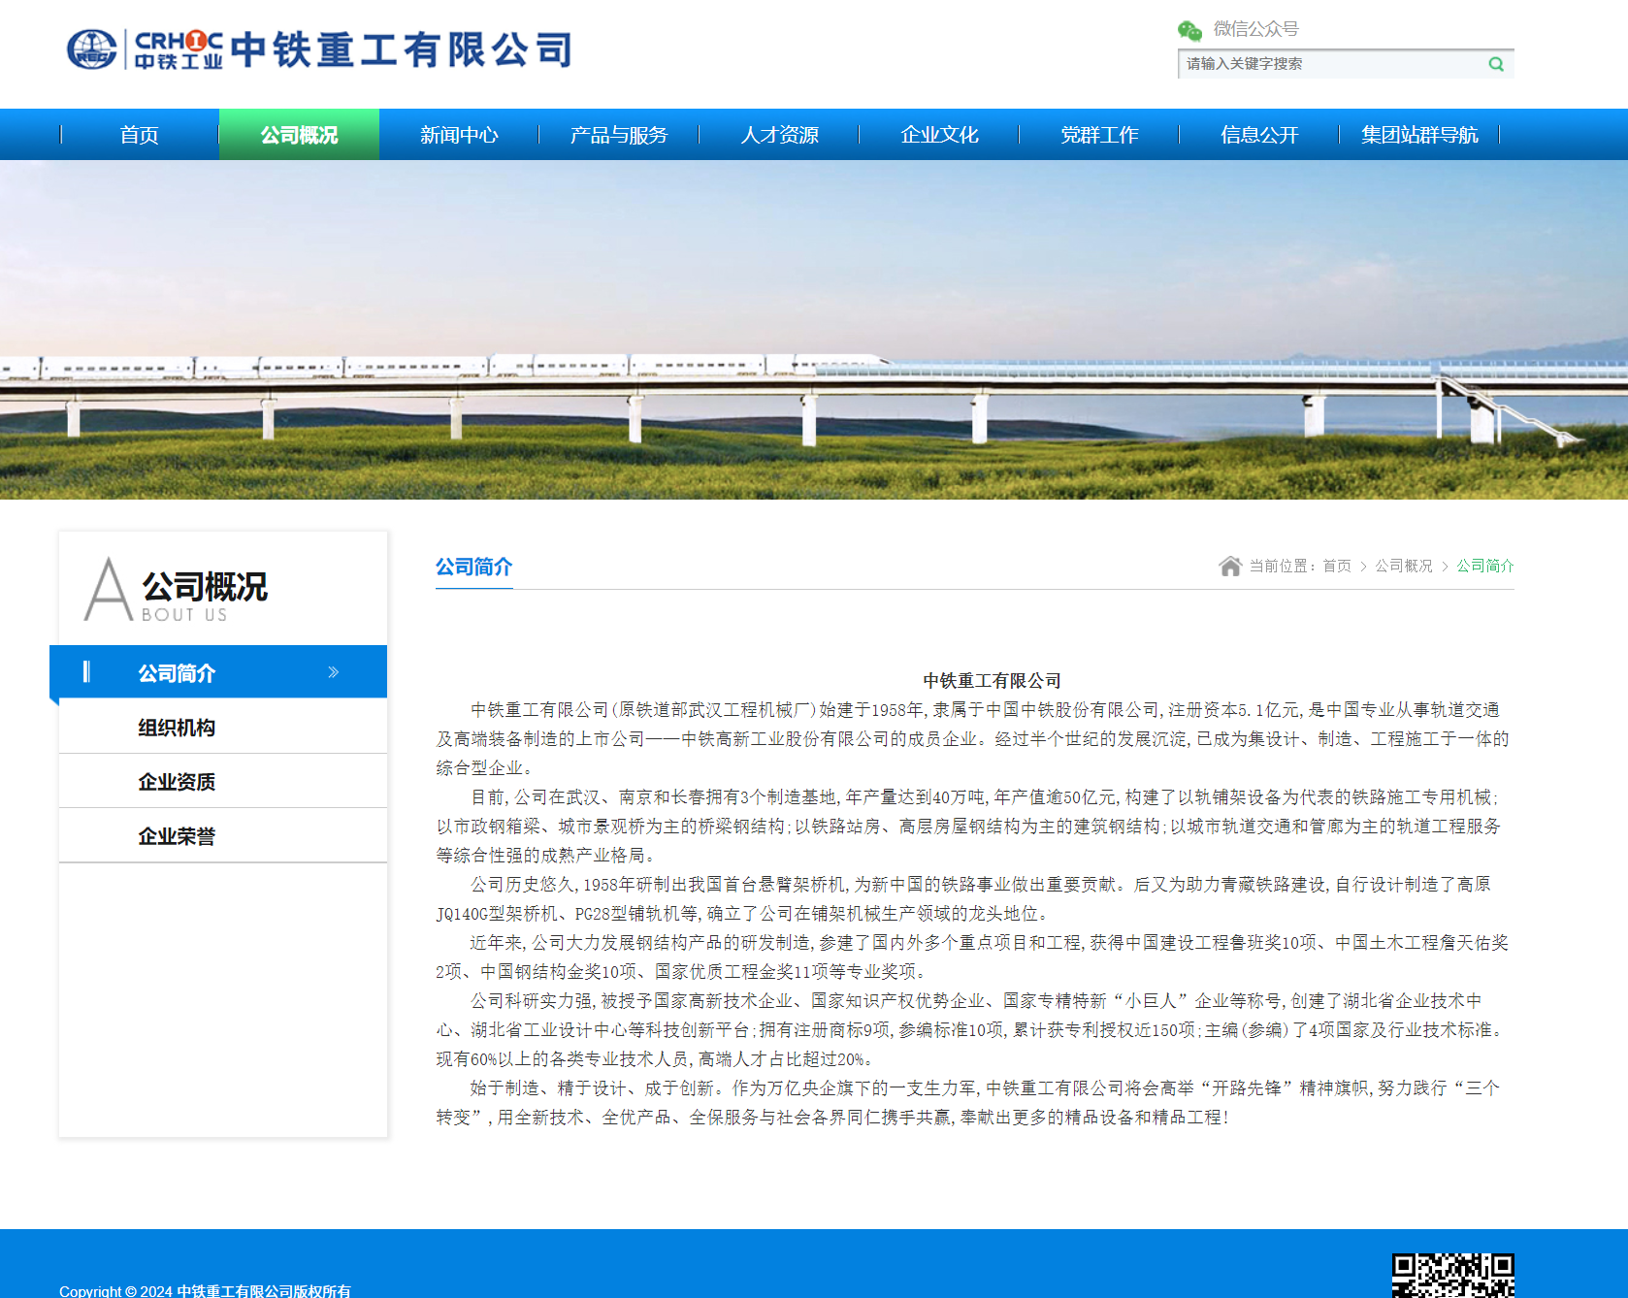Image resolution: width=1628 pixels, height=1298 pixels.
Task: Open the 首页 navigation menu item
Action: (x=139, y=135)
